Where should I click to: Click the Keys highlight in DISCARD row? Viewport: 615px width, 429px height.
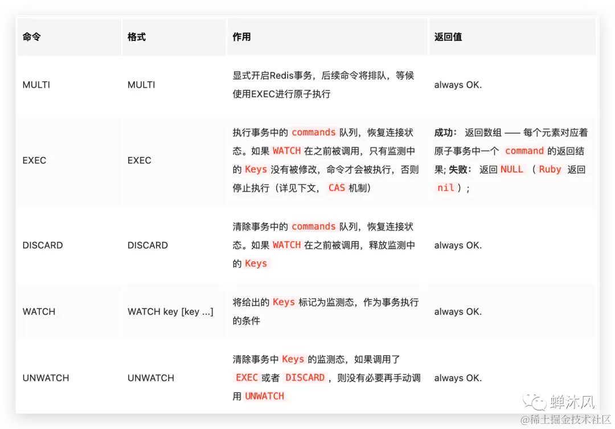point(256,263)
